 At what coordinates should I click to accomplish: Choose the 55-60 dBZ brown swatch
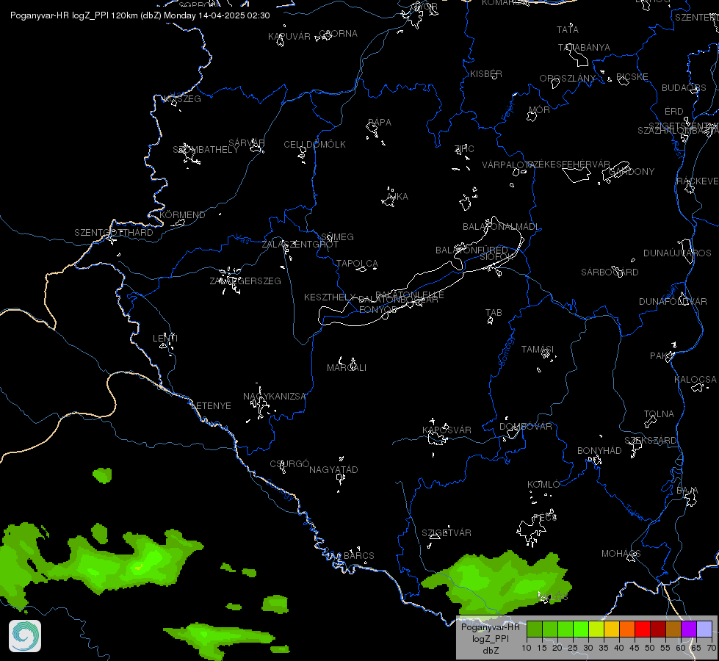point(673,629)
